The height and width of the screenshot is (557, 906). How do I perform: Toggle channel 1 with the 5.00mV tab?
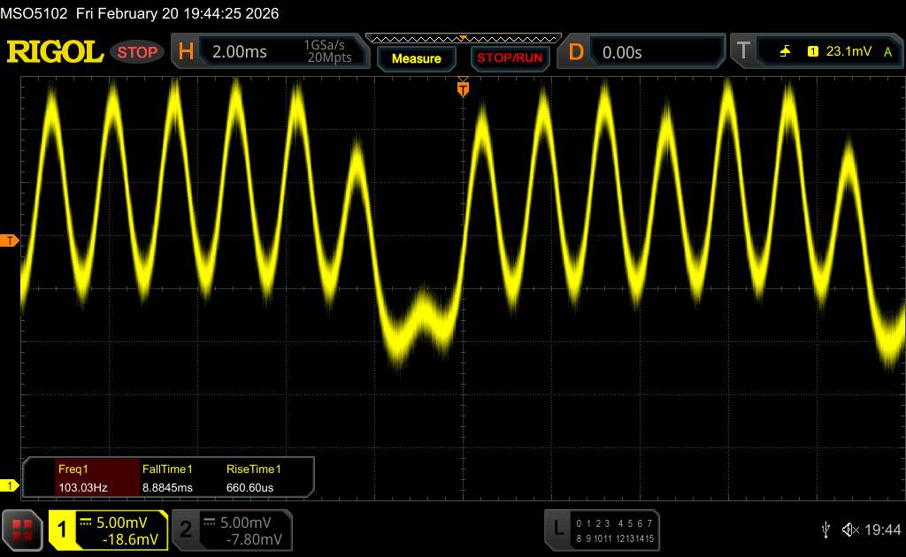pyautogui.click(x=108, y=529)
